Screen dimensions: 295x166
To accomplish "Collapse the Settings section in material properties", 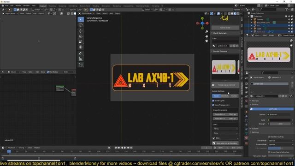I will pos(255,132).
